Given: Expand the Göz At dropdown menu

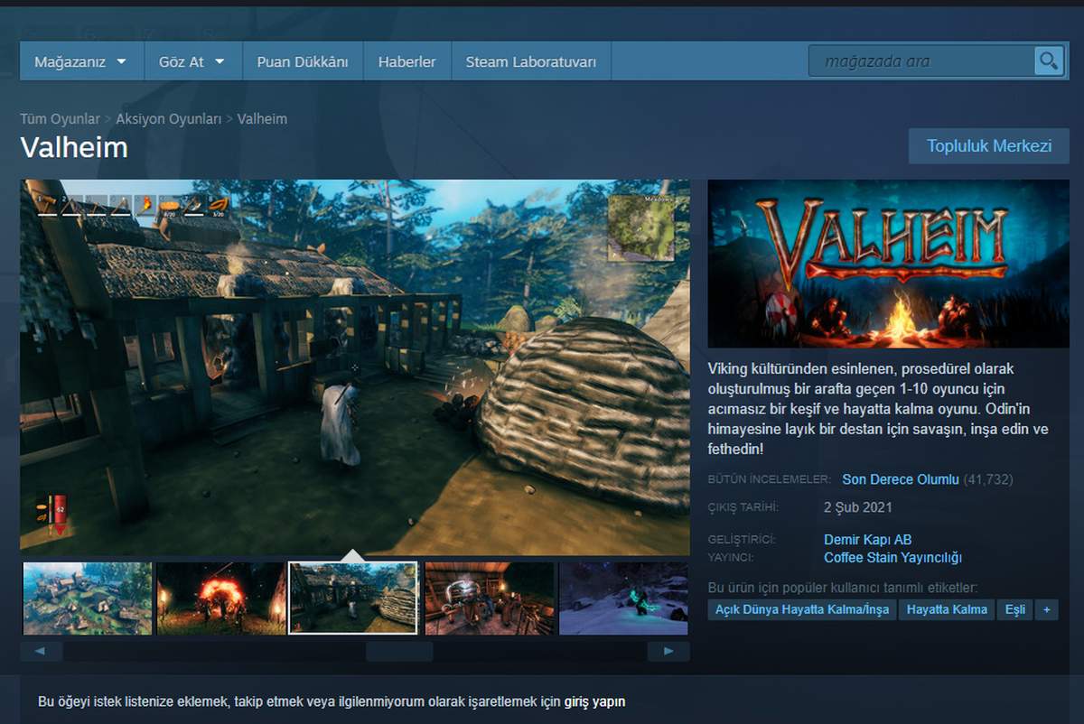Looking at the screenshot, I should click(191, 61).
